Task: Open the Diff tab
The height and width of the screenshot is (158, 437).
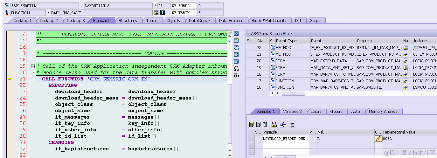Action: (298, 20)
